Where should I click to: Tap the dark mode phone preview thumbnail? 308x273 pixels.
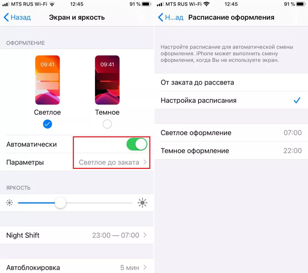107,80
